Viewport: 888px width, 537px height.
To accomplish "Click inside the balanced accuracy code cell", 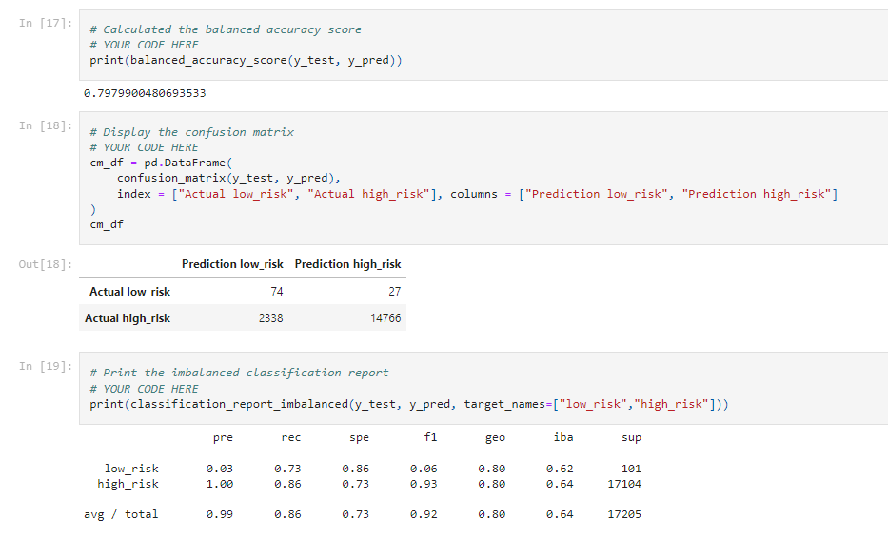I will pos(483,45).
